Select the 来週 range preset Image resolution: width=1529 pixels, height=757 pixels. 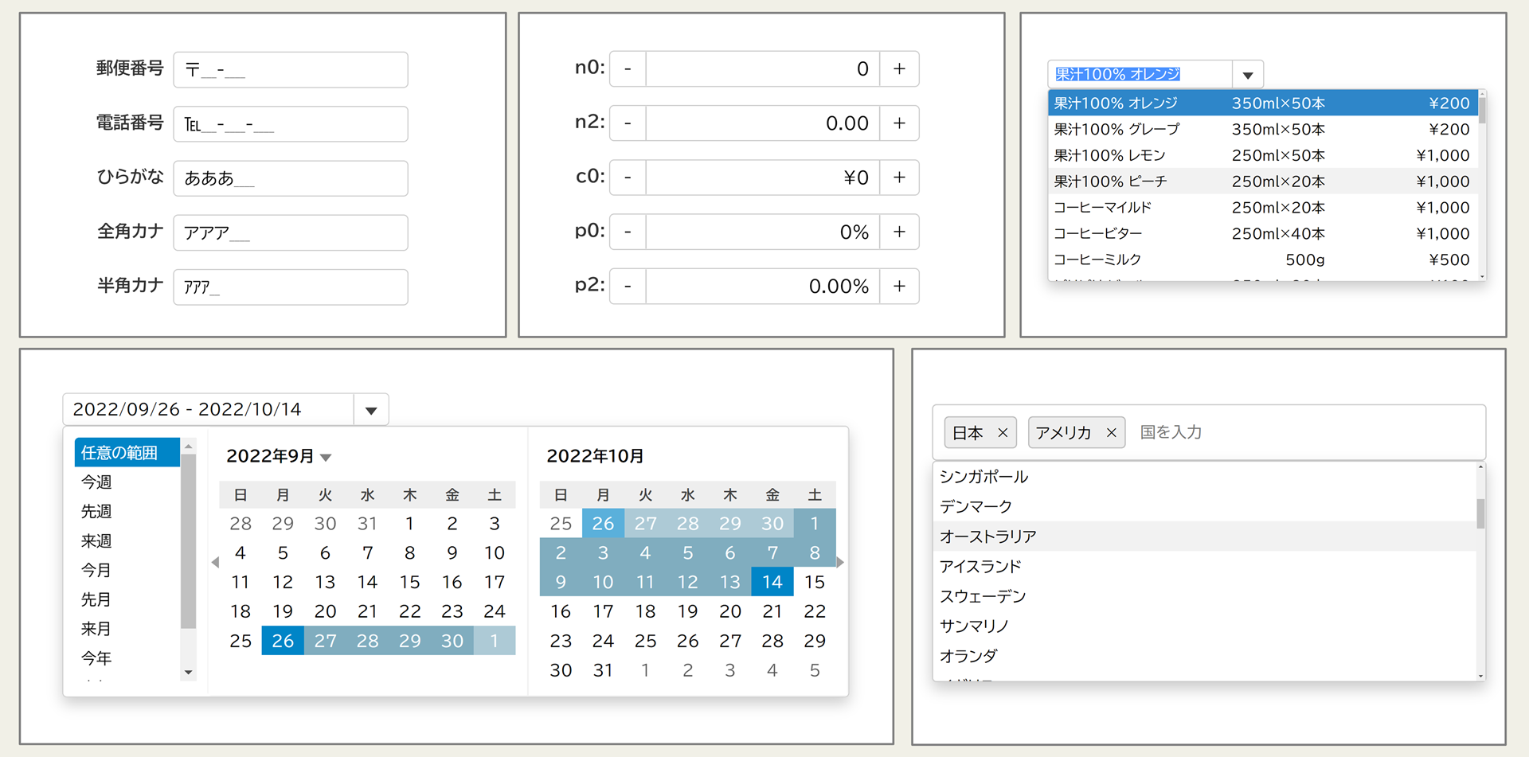pos(127,541)
